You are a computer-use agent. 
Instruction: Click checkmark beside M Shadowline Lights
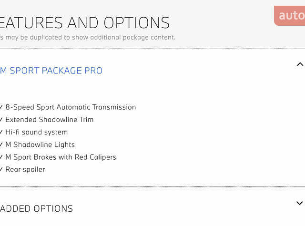1,144
